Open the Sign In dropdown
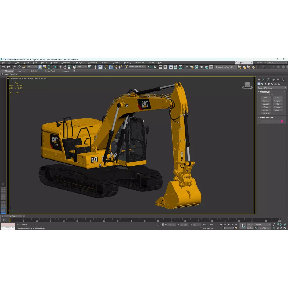288x288 pixels. pyautogui.click(x=244, y=63)
